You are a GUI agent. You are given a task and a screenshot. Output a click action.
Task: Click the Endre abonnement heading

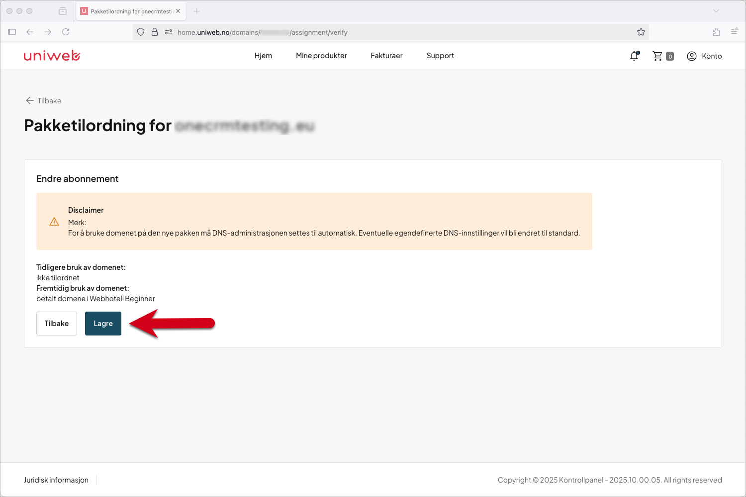coord(78,179)
